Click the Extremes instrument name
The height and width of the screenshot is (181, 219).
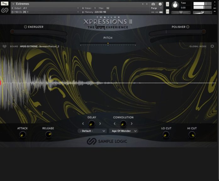pos(22,4)
